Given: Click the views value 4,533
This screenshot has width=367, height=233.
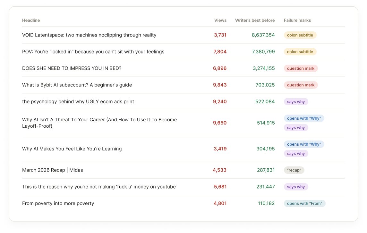Looking at the screenshot, I should tap(219, 170).
